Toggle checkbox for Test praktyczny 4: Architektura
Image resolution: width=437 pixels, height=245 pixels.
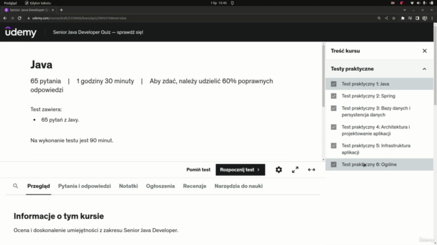334,127
